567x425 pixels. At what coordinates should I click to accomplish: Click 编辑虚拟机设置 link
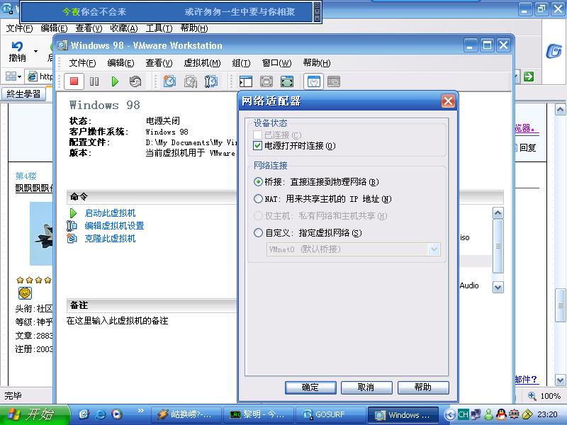114,225
